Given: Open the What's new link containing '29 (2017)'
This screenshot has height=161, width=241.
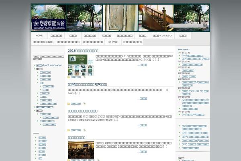Looking at the screenshot, I should coord(195,93).
